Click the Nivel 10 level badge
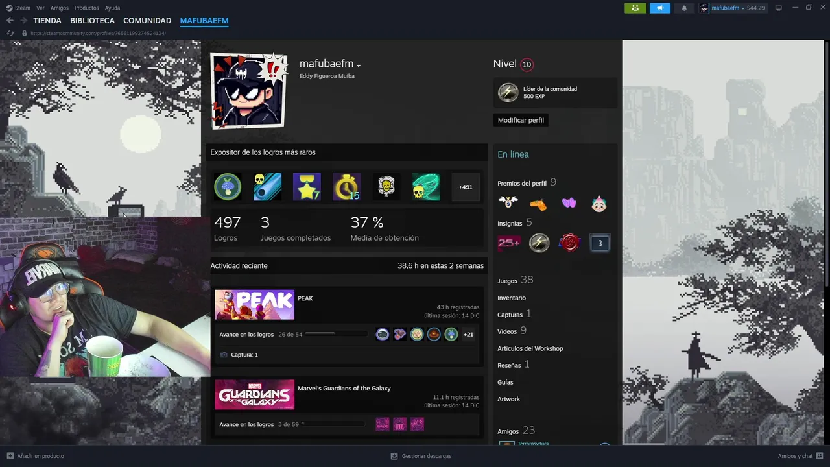 click(527, 64)
